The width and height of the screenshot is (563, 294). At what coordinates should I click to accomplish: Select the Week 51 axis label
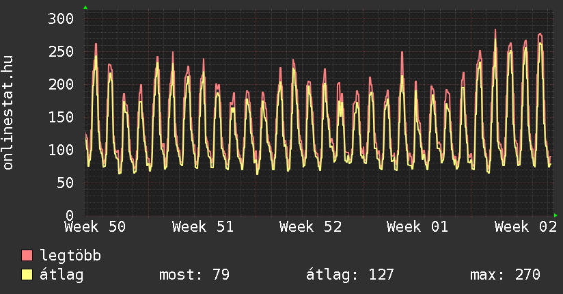tap(203, 227)
